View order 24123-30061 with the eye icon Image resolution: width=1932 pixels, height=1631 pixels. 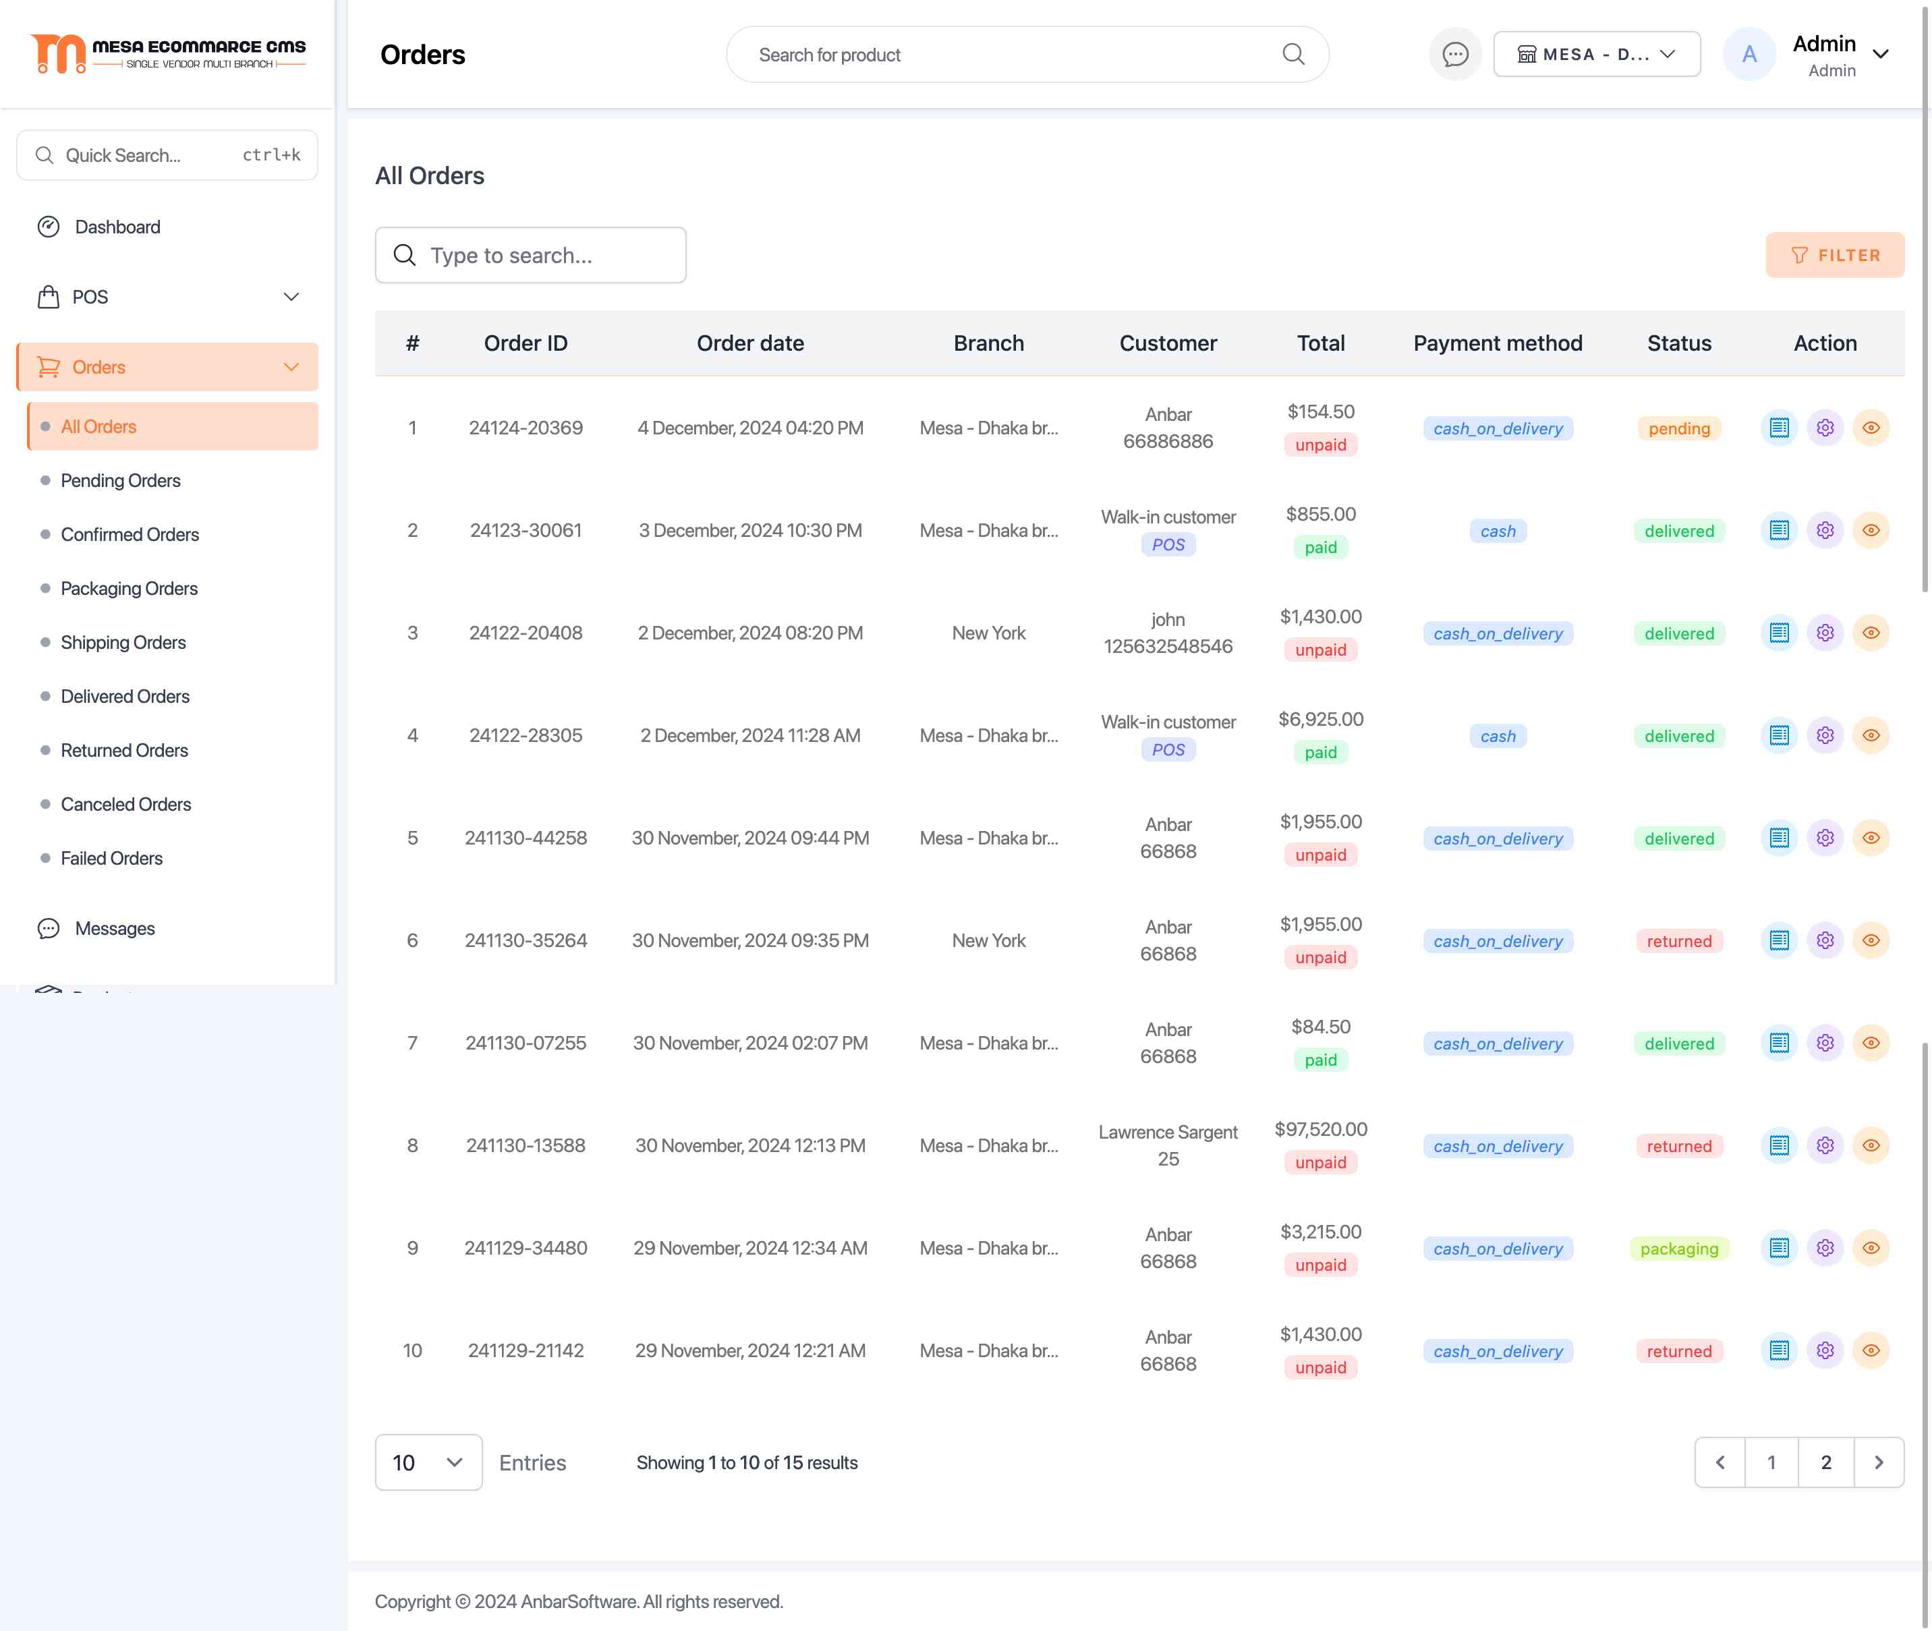tap(1871, 531)
